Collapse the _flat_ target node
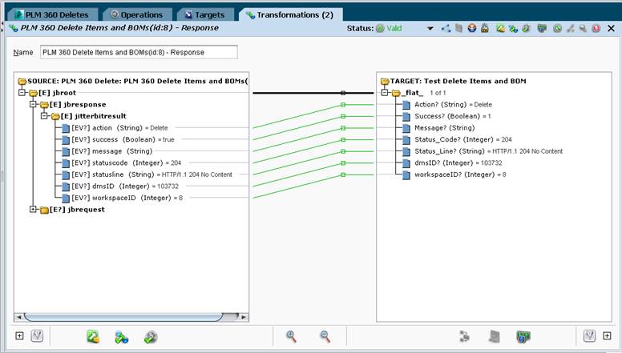Image resolution: width=622 pixels, height=353 pixels. click(x=385, y=92)
